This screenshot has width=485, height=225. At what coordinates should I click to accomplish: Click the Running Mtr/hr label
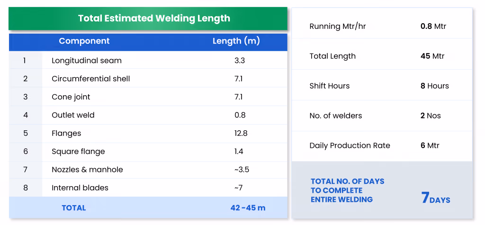337,27
